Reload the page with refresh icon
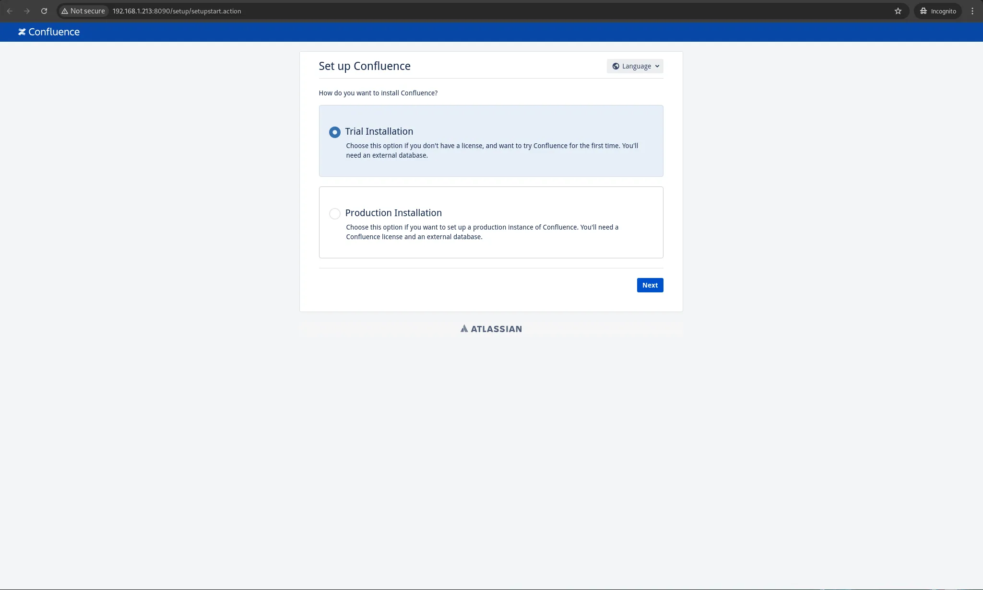The image size is (983, 590). (x=44, y=11)
